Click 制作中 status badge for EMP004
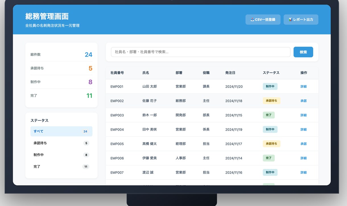This screenshot has height=206, width=347. pos(270,129)
